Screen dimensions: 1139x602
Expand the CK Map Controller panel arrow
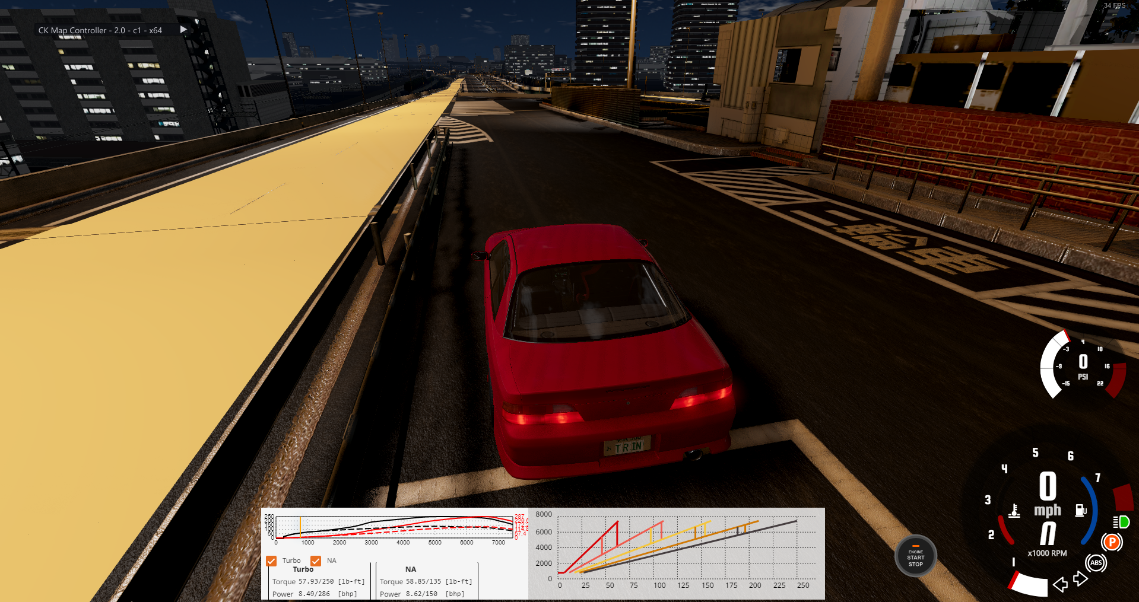click(x=183, y=29)
